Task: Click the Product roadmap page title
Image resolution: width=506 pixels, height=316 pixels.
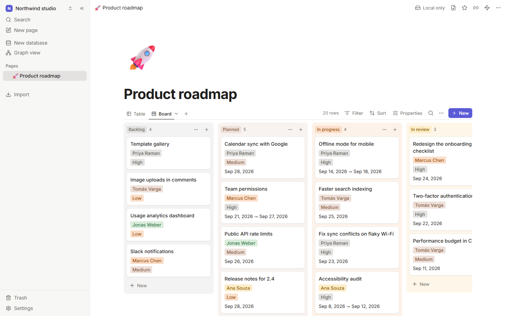Action: pyautogui.click(x=180, y=94)
